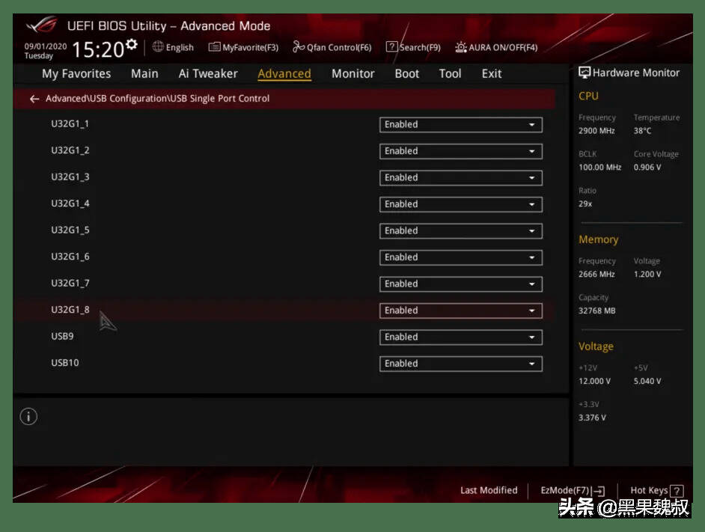Image resolution: width=705 pixels, height=532 pixels.
Task: Open the U32G1_7 dropdown
Action: point(461,284)
